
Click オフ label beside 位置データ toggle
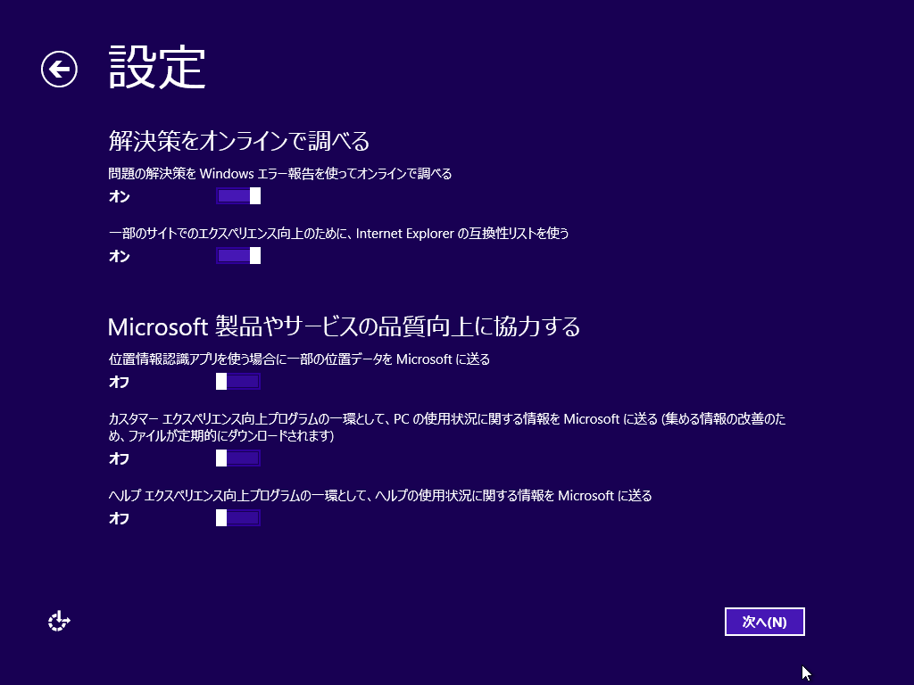120,382
